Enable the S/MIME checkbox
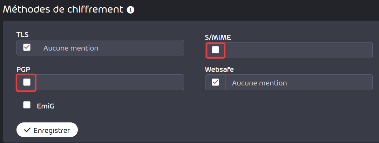 (x=215, y=50)
